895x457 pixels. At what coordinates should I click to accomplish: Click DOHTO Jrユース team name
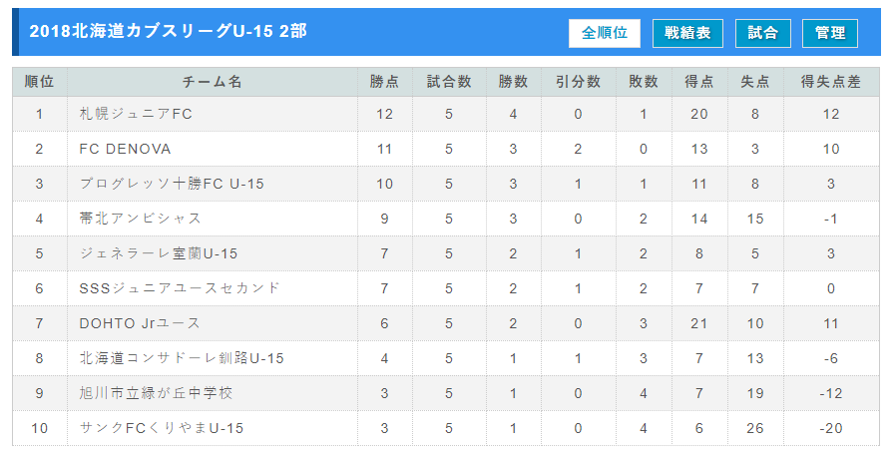[x=140, y=323]
